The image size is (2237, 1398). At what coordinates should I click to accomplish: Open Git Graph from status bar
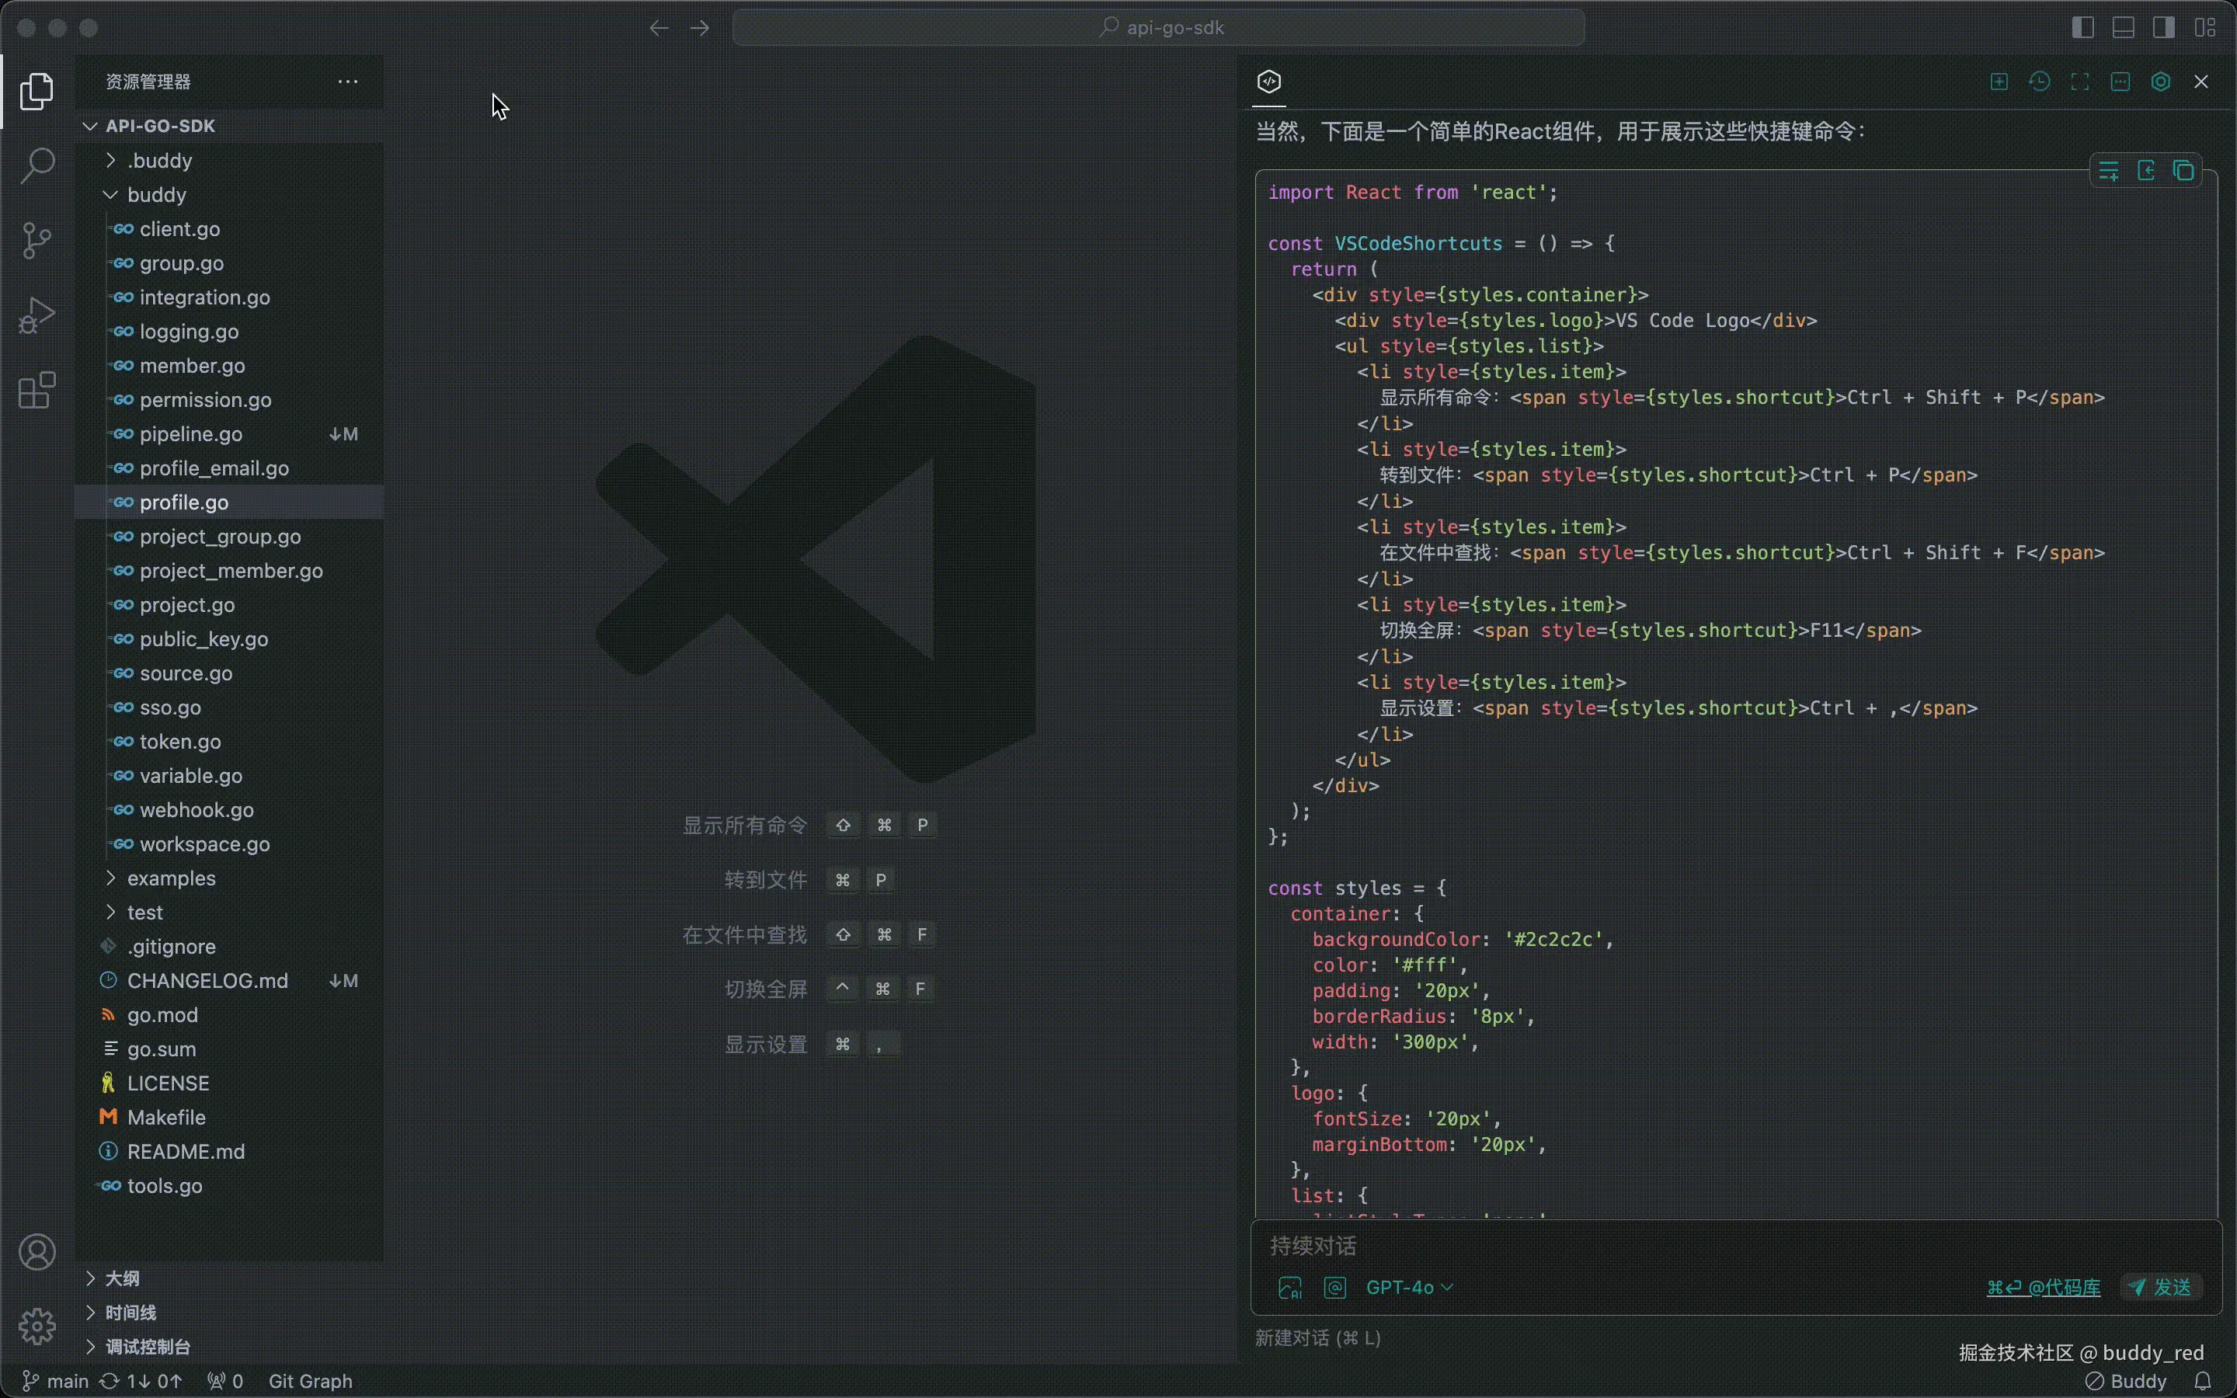tap(311, 1382)
